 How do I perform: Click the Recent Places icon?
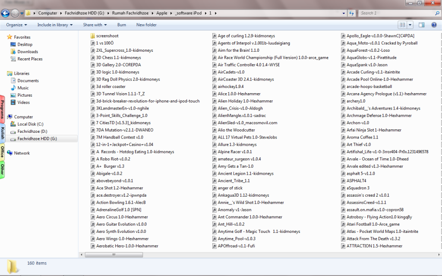[13, 59]
